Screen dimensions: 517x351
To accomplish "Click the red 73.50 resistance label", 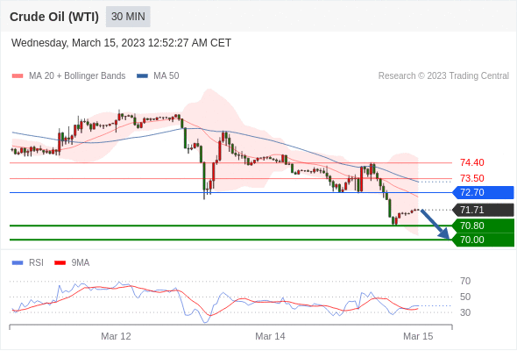I will point(472,179).
